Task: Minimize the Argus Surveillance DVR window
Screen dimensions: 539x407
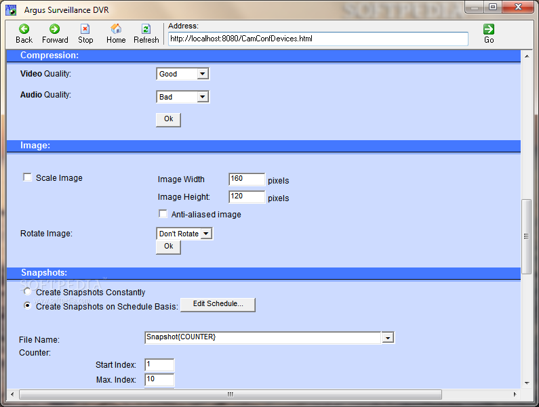Action: pyautogui.click(x=475, y=7)
